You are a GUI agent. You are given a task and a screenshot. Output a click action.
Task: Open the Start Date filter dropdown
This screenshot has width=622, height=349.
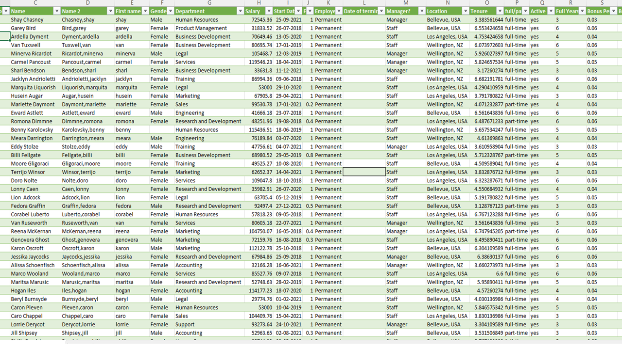click(x=299, y=11)
